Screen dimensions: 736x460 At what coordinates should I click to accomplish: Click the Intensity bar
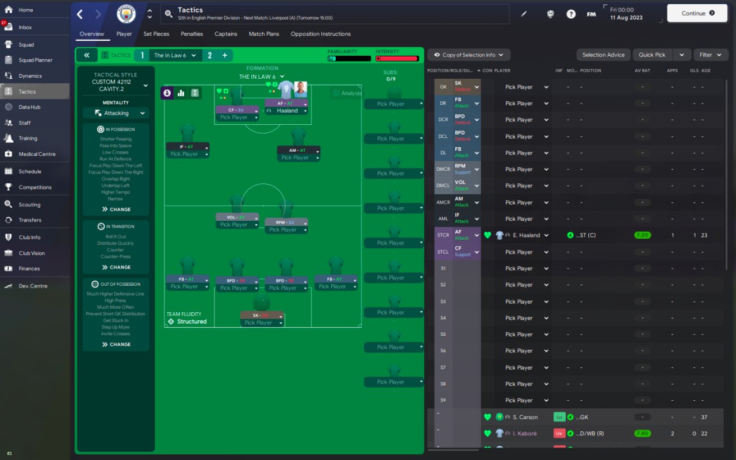tap(397, 59)
